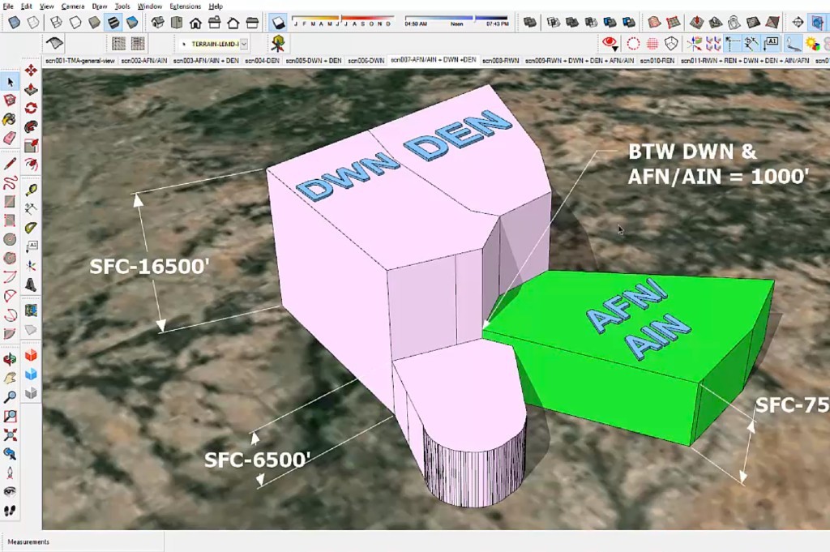Click the Orbit camera tool

[x=10, y=359]
